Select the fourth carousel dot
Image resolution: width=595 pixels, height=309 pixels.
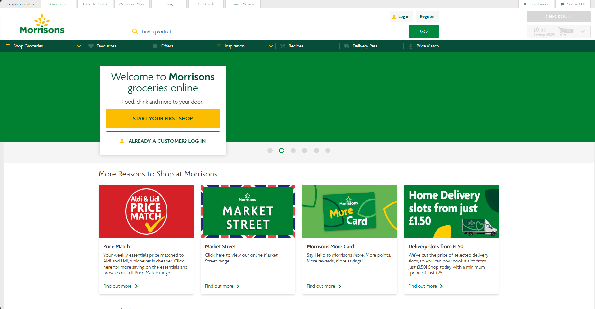(x=305, y=150)
